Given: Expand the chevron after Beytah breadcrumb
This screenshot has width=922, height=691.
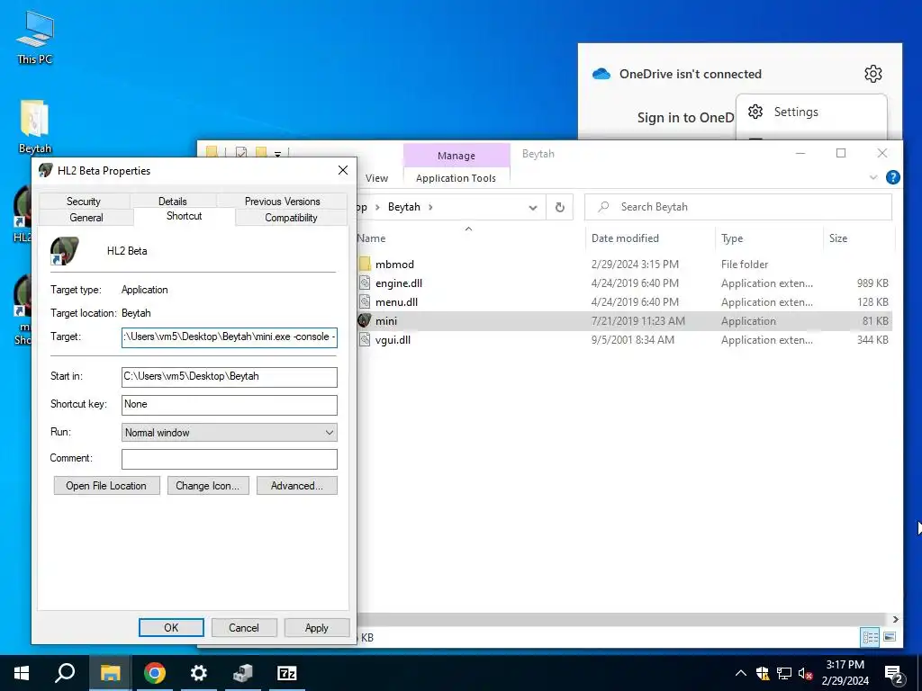Looking at the screenshot, I should (x=430, y=207).
